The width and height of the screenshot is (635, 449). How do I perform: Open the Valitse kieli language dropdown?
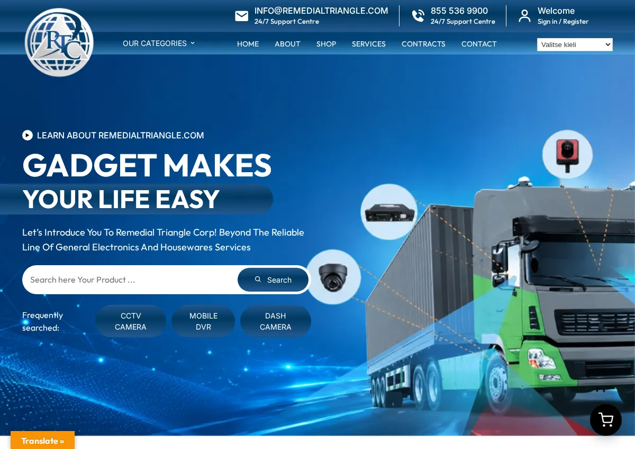point(575,44)
